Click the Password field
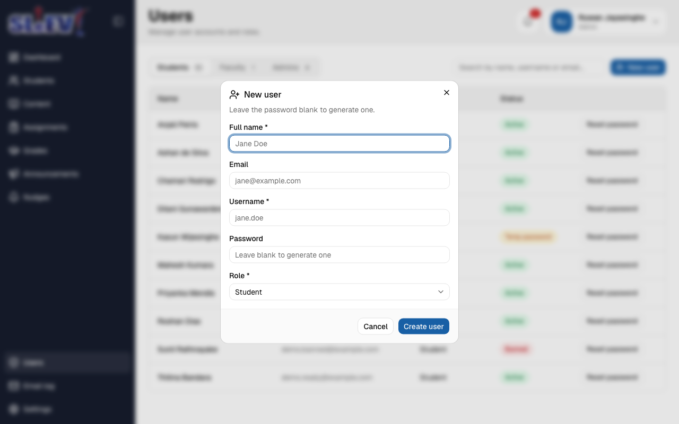This screenshot has height=424, width=679. pyautogui.click(x=339, y=255)
